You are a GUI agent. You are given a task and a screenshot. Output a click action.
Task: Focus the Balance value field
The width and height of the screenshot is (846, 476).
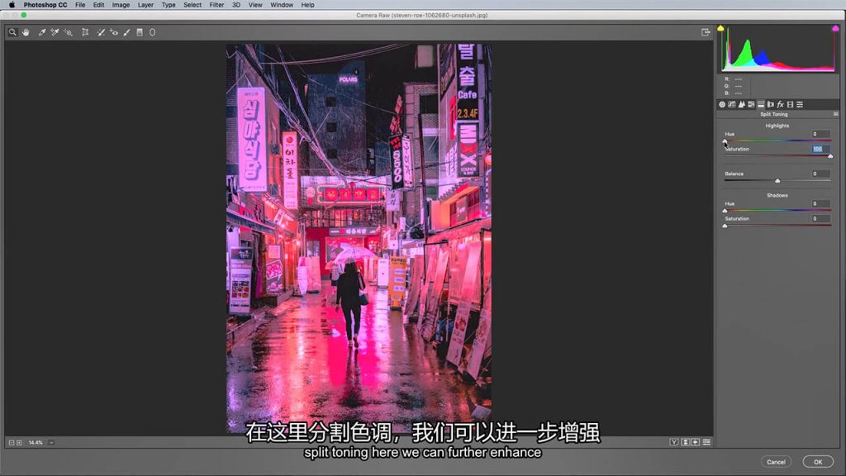click(x=820, y=174)
